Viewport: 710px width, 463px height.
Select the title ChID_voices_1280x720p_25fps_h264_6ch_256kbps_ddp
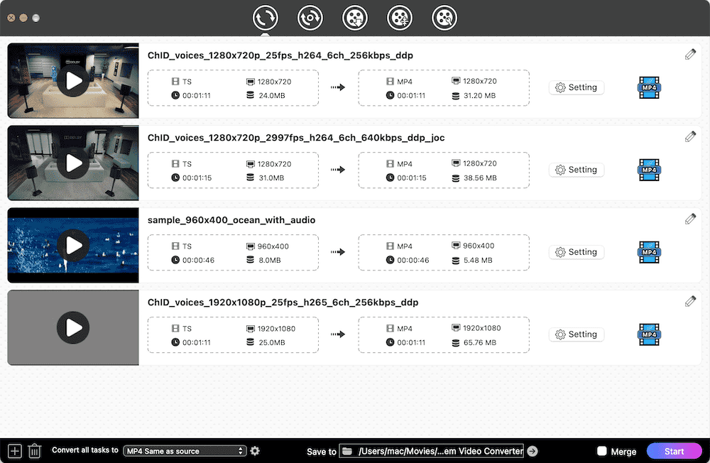[x=280, y=55]
